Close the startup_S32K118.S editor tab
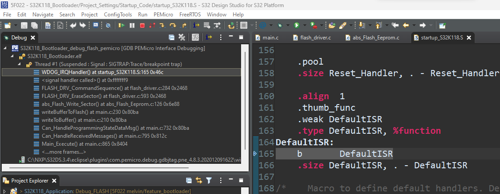Viewport: 500px width, 194px height. [x=469, y=38]
